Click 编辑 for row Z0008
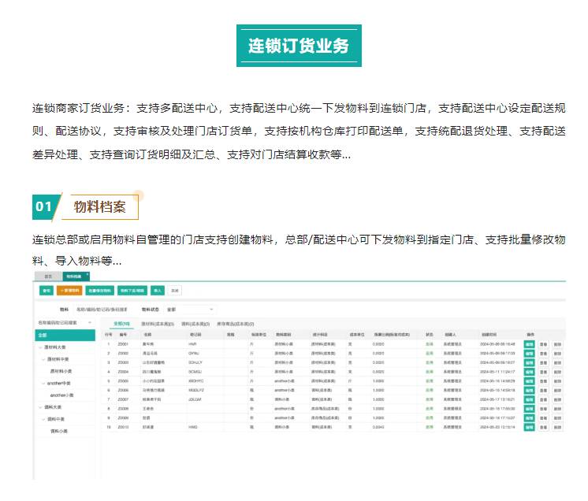This screenshot has height=501, width=588. tap(529, 409)
